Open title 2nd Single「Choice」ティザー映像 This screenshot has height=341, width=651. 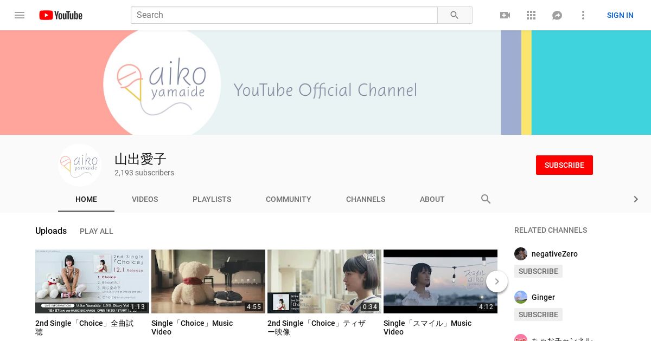click(x=316, y=327)
